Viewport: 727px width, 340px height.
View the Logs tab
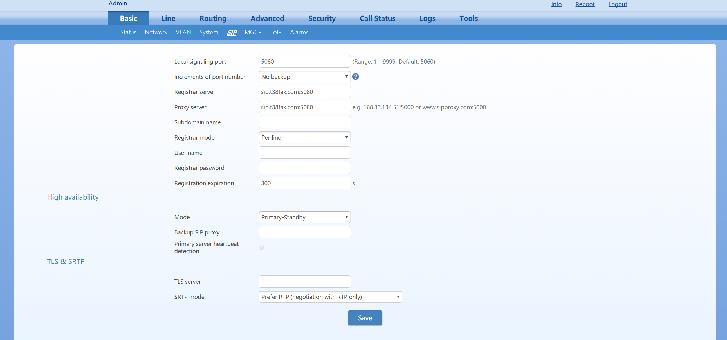427,18
